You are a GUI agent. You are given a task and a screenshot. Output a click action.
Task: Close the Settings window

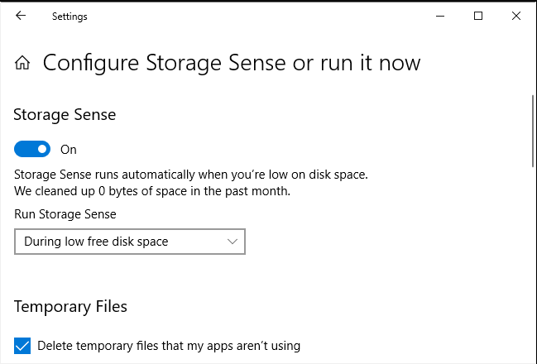[x=516, y=16]
